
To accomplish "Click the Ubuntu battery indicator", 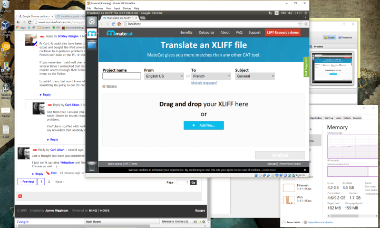I will click(x=283, y=13).
